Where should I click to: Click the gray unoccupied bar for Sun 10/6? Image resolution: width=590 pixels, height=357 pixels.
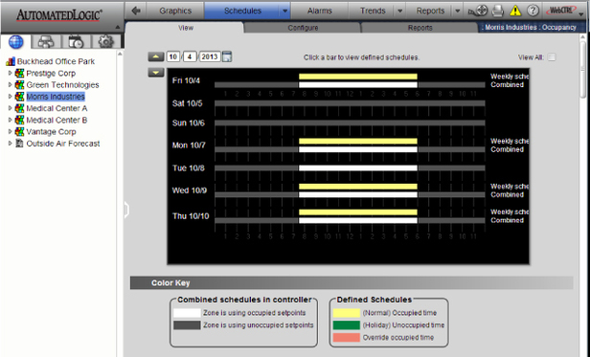[x=350, y=123]
